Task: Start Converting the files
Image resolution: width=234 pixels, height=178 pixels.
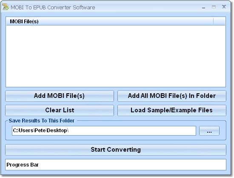Action: tap(116, 150)
